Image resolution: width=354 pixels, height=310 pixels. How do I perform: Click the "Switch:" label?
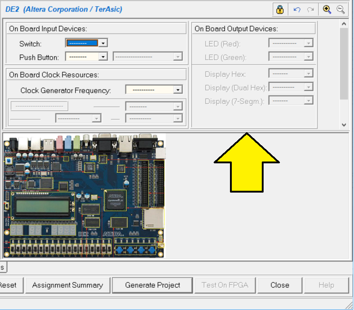30,44
